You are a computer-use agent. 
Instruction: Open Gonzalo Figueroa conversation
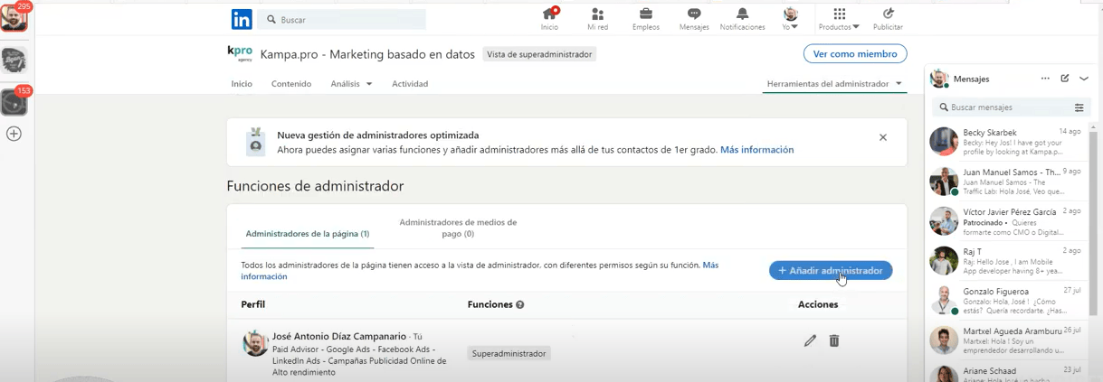pyautogui.click(x=1007, y=301)
